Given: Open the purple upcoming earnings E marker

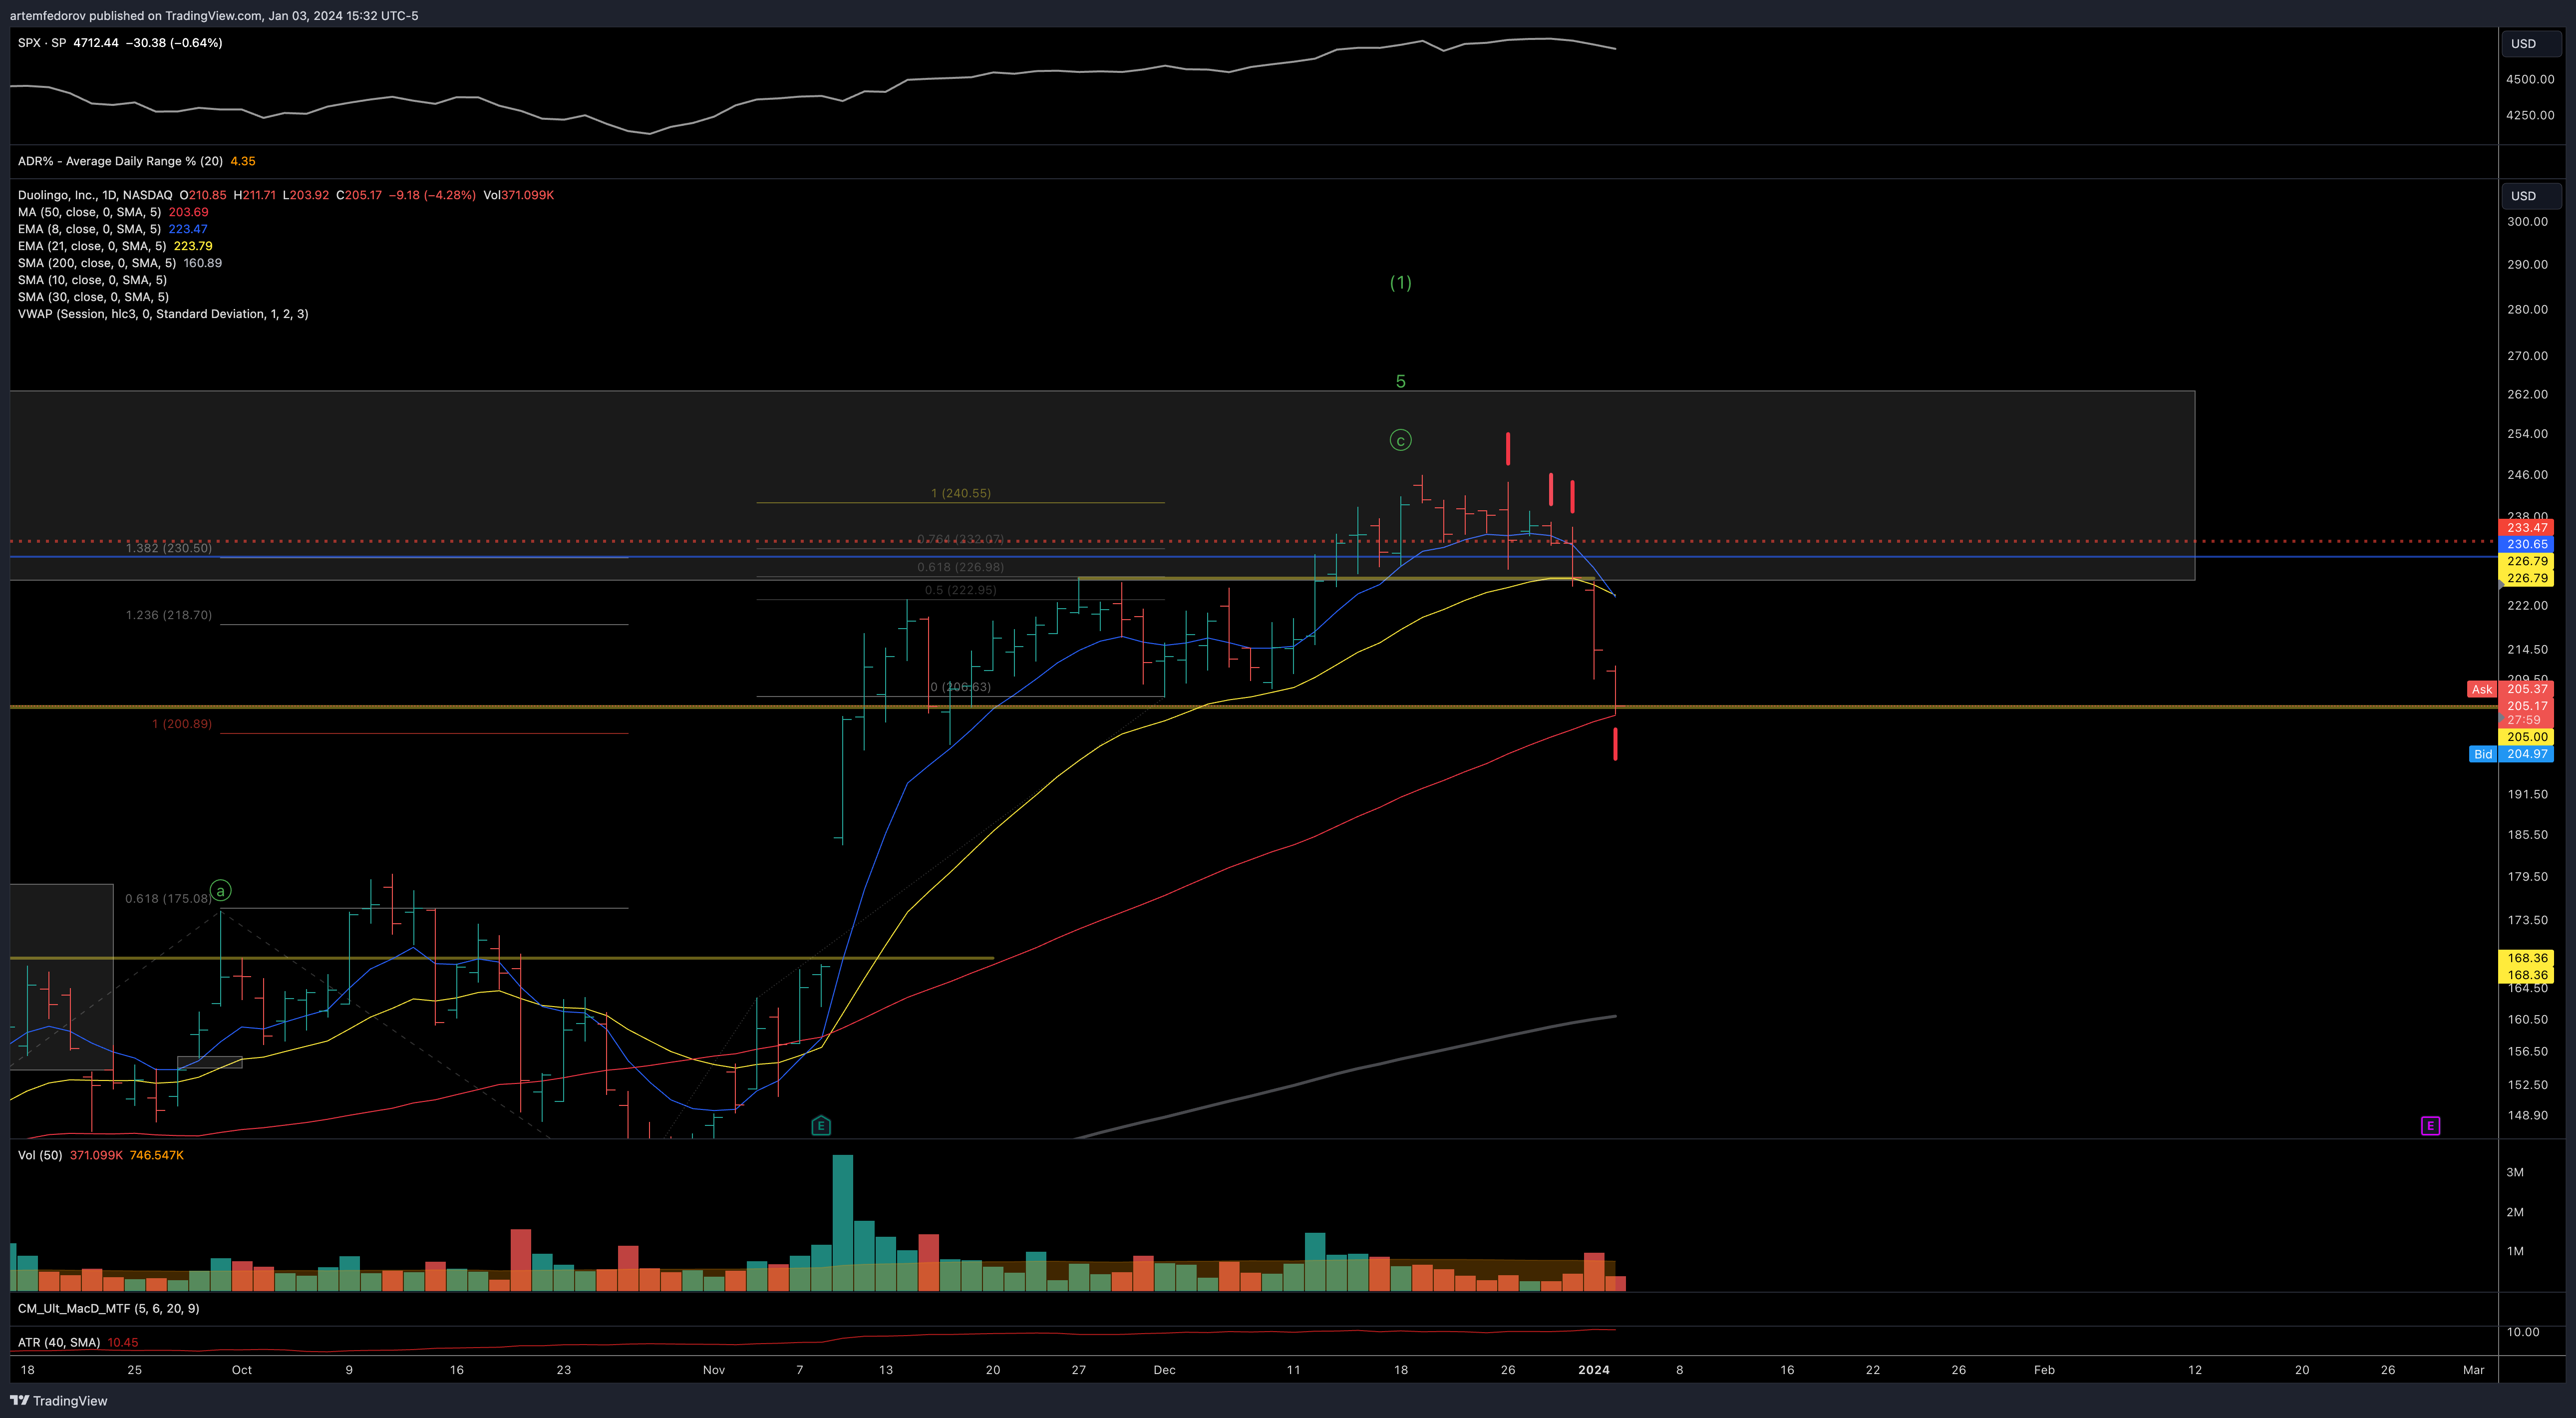Looking at the screenshot, I should coord(2430,1126).
